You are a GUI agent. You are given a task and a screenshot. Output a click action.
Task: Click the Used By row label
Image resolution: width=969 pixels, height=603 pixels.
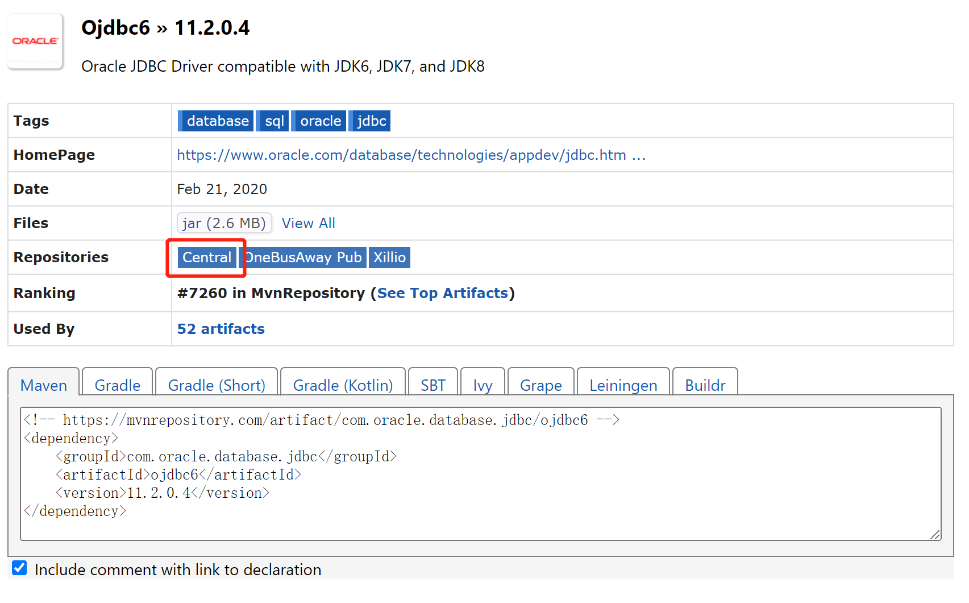44,329
